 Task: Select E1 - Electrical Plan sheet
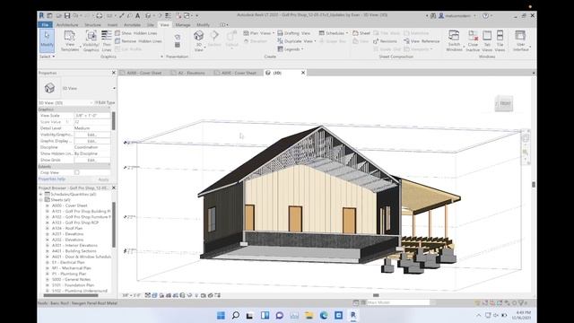coord(68,263)
